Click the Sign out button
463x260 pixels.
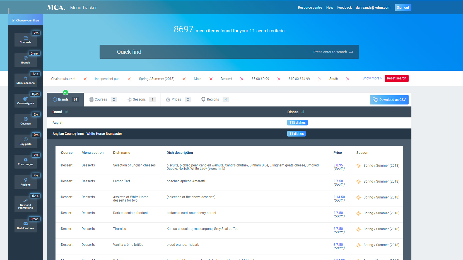point(403,8)
